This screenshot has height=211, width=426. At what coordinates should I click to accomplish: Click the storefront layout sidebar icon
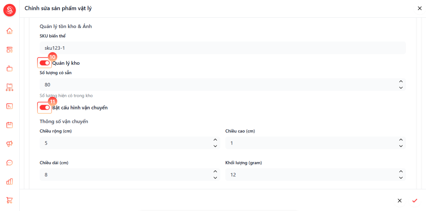tap(9, 50)
